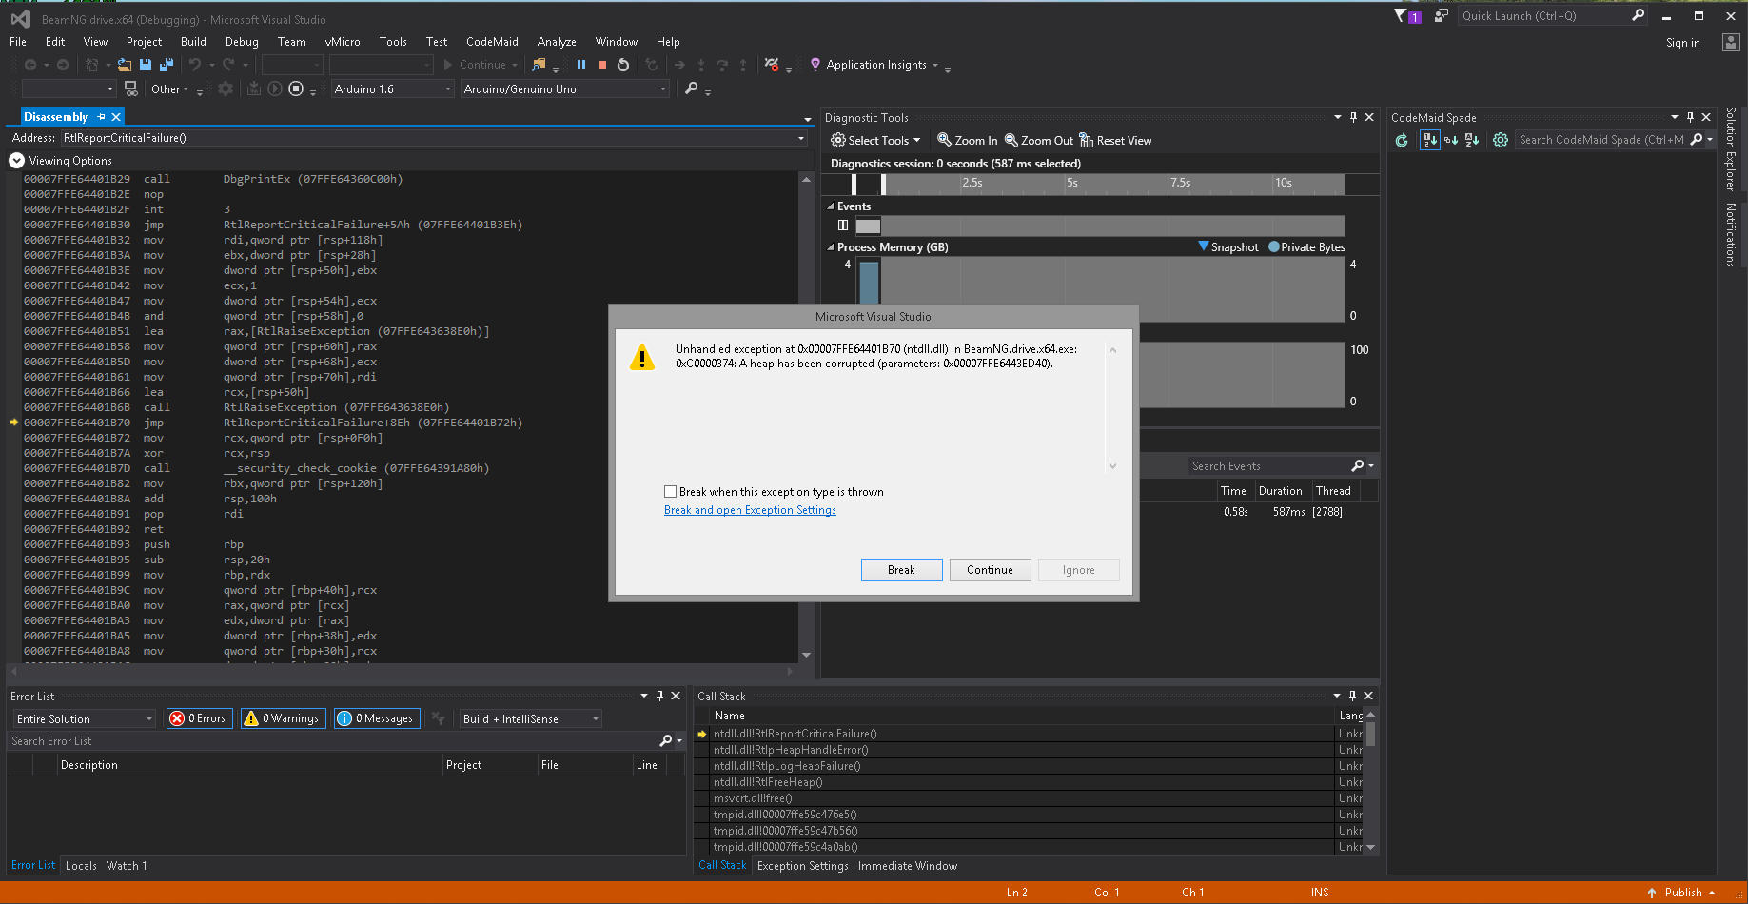The image size is (1748, 904).
Task: Select ntdll.dll!RtlpHeapHandleError() call stack row
Action: point(1023,750)
